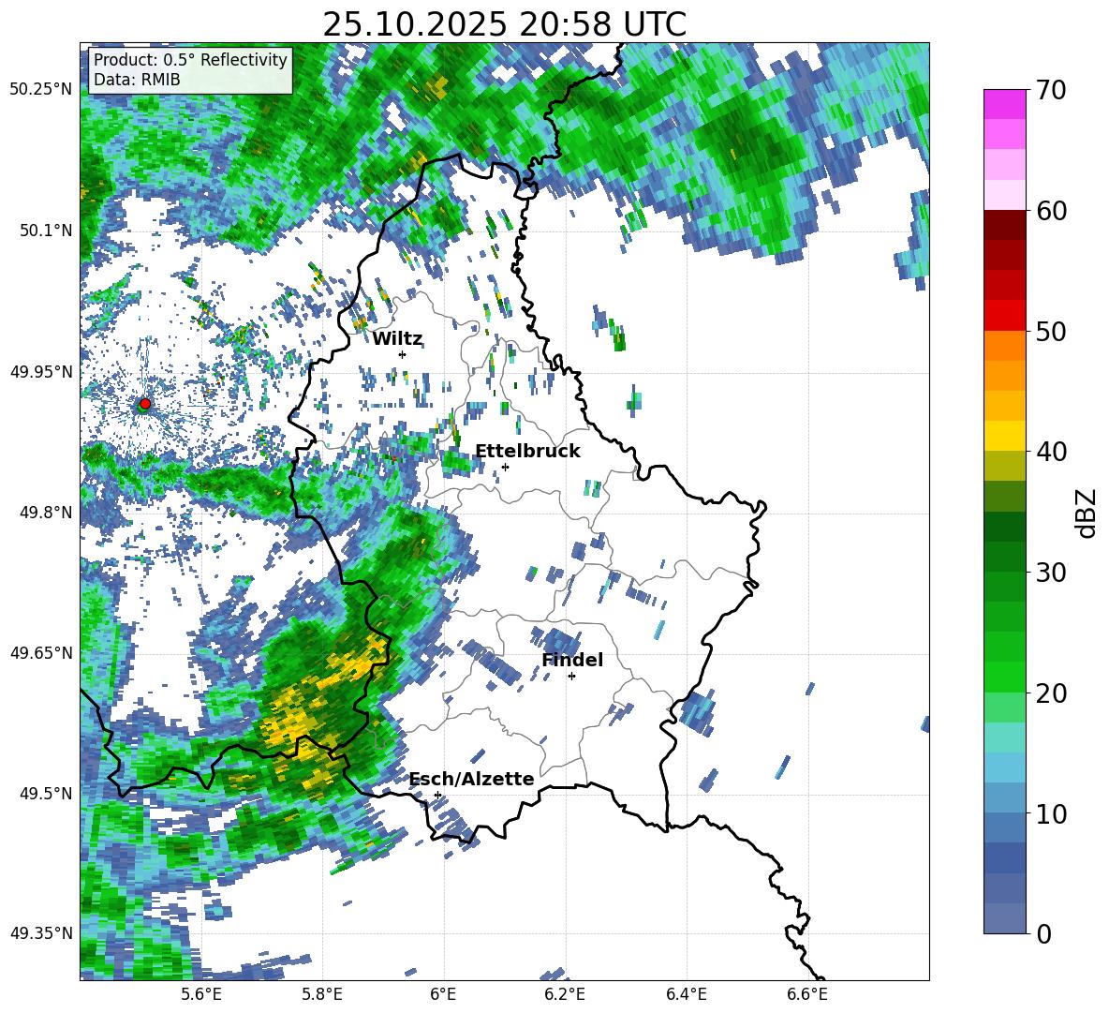Click the 6.4°E longitude label
The height and width of the screenshot is (1013, 1109).
pyautogui.click(x=686, y=995)
